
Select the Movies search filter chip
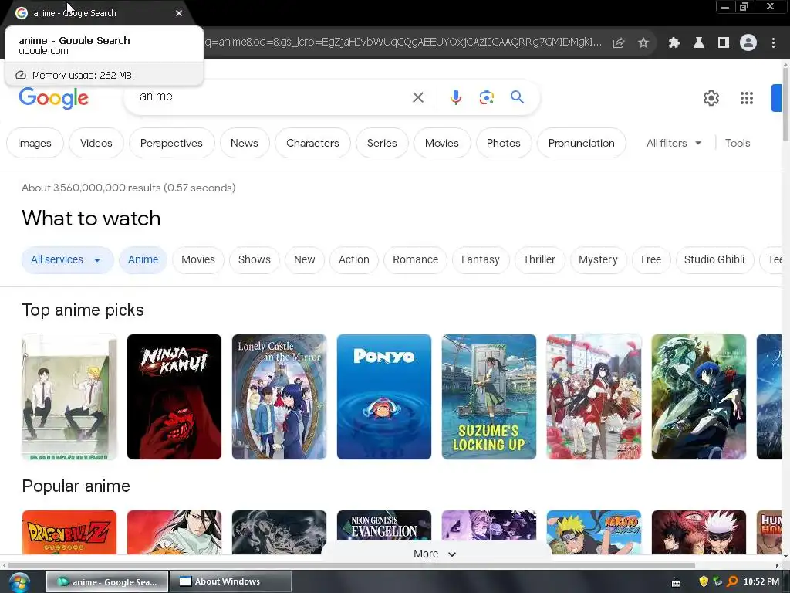pos(442,143)
